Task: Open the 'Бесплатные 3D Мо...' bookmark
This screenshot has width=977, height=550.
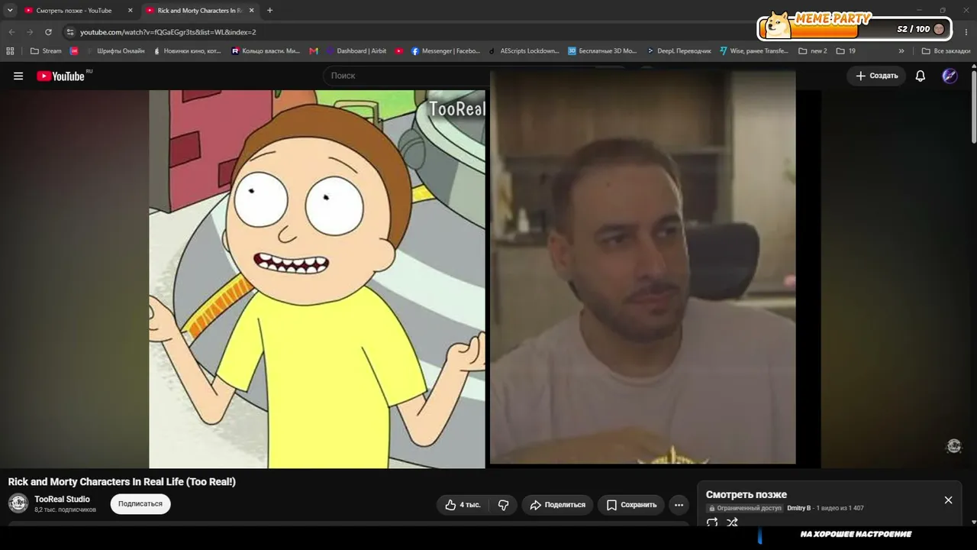Action: (x=602, y=51)
